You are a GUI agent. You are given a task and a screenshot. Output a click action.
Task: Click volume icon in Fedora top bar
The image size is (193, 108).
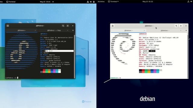point(91,2)
